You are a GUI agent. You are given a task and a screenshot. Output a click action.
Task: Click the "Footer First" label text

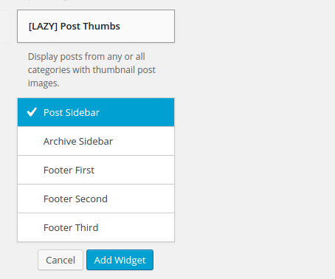pos(69,170)
